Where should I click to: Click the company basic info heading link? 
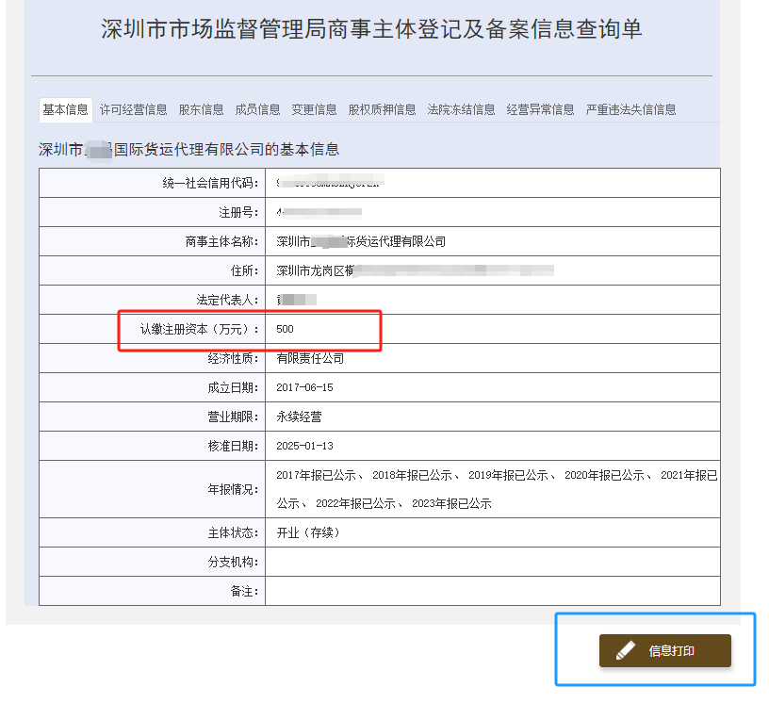click(x=190, y=148)
